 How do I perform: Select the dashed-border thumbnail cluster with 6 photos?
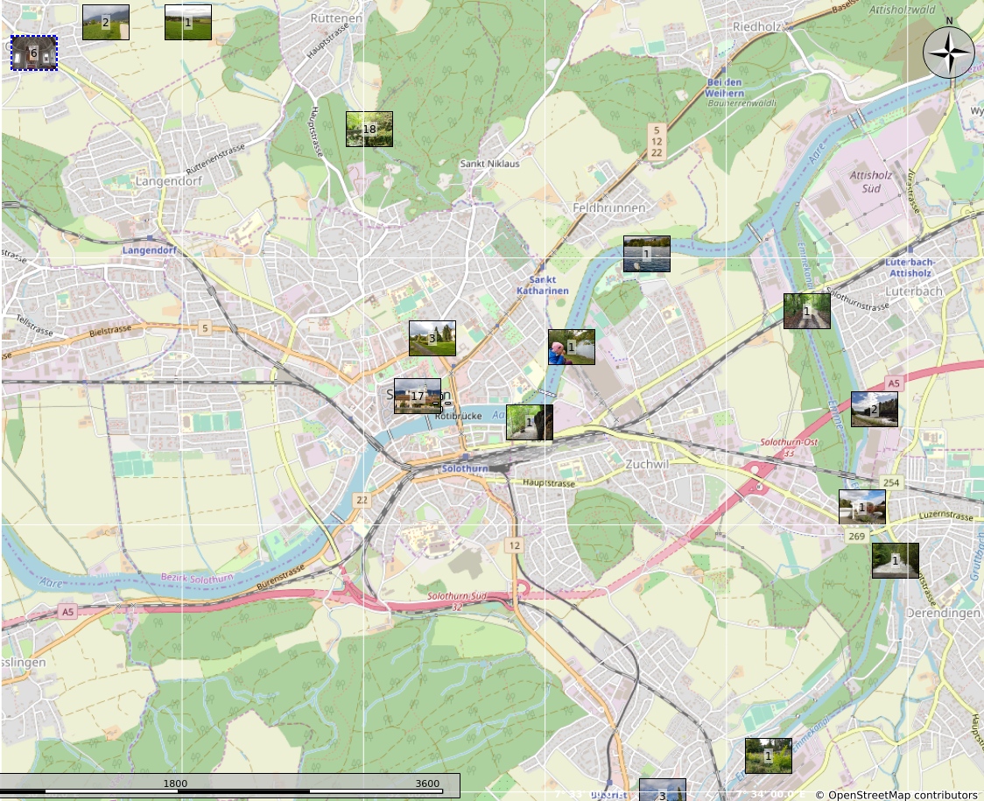point(33,53)
